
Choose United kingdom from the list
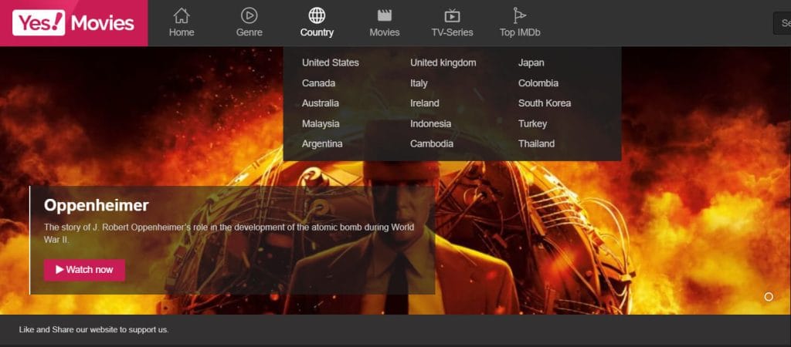coord(443,62)
